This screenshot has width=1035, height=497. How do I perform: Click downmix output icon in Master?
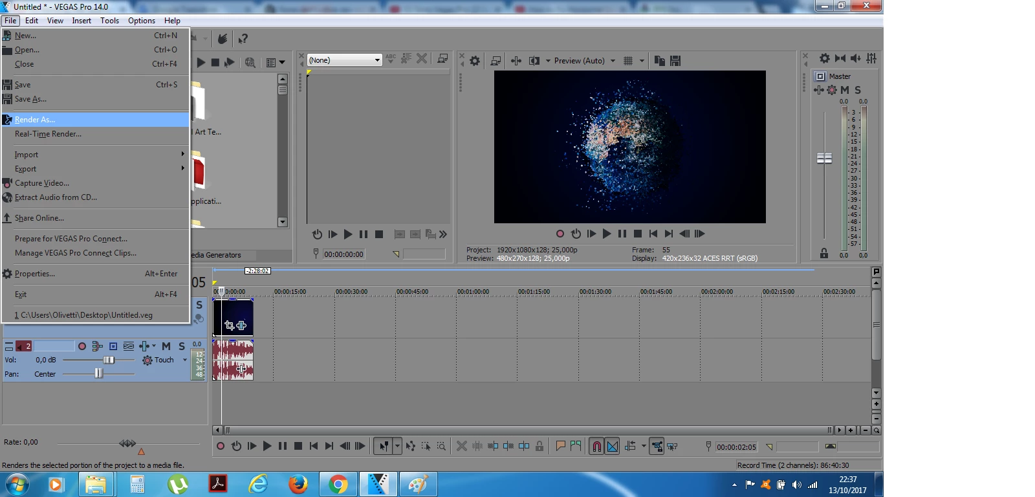click(x=840, y=58)
